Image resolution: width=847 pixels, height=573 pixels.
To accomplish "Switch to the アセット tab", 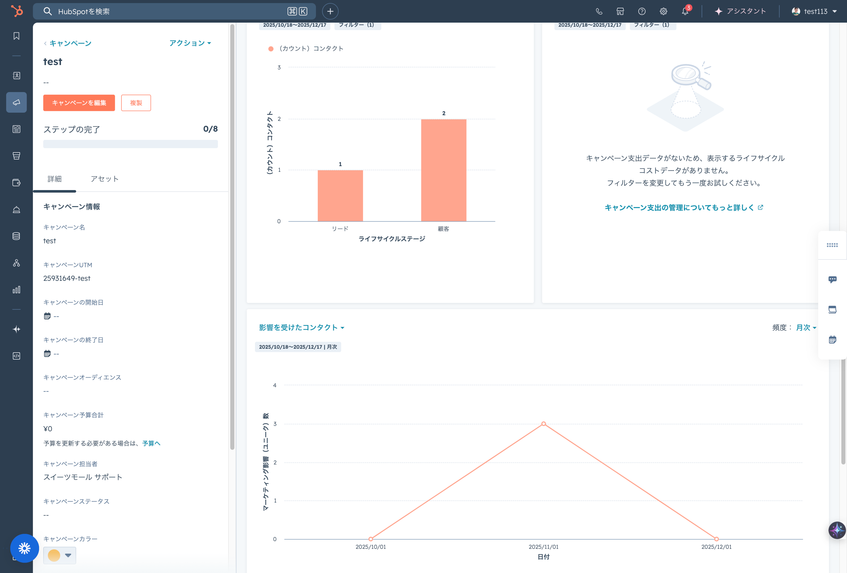I will (x=105, y=179).
